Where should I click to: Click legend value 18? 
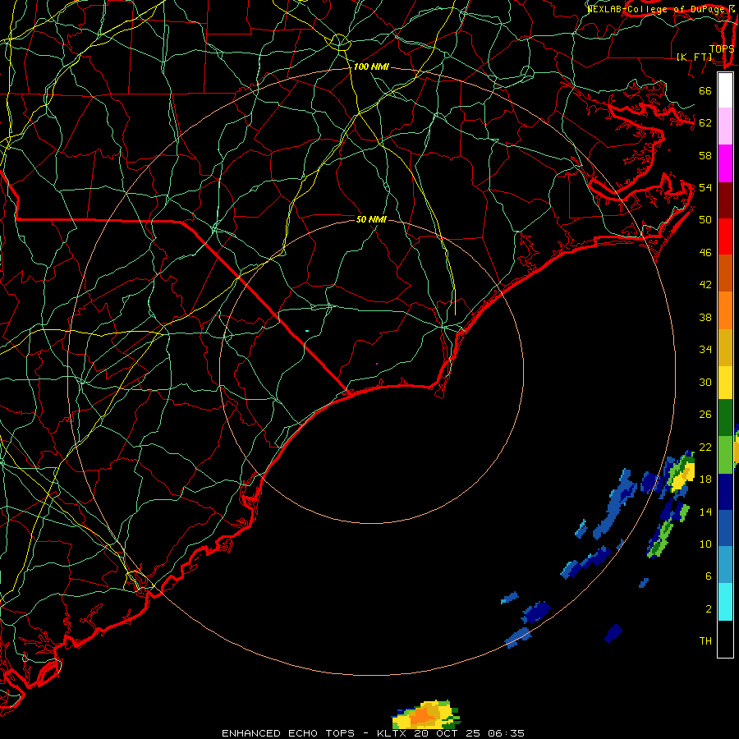pyautogui.click(x=705, y=480)
